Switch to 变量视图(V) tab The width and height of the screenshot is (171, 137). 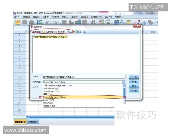click(33, 122)
